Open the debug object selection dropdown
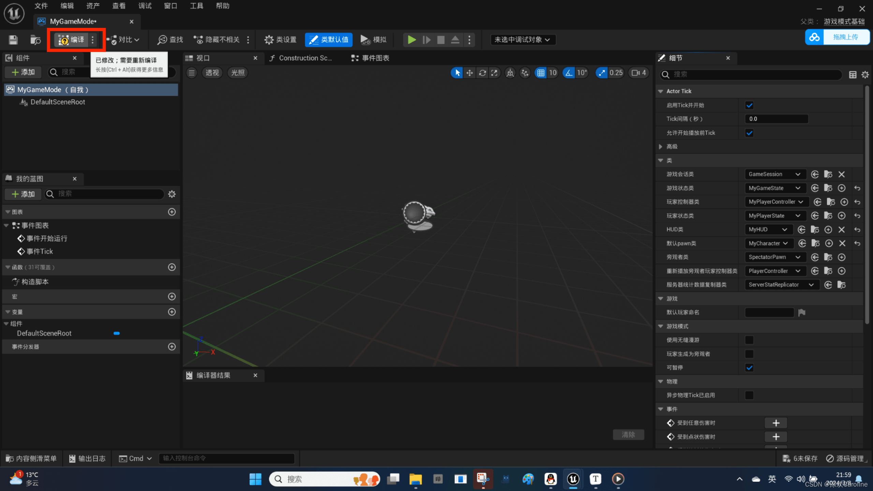 tap(522, 40)
